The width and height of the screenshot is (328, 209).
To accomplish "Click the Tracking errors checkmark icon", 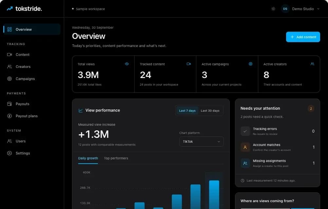I will pos(245,131).
